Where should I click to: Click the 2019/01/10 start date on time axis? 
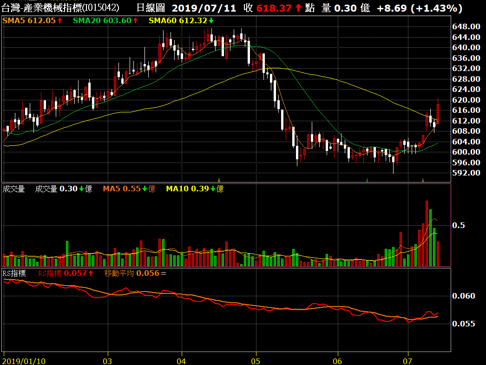tap(24, 361)
